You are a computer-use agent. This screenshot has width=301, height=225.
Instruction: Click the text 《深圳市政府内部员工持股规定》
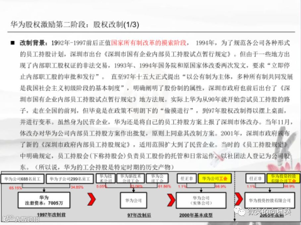86,144
